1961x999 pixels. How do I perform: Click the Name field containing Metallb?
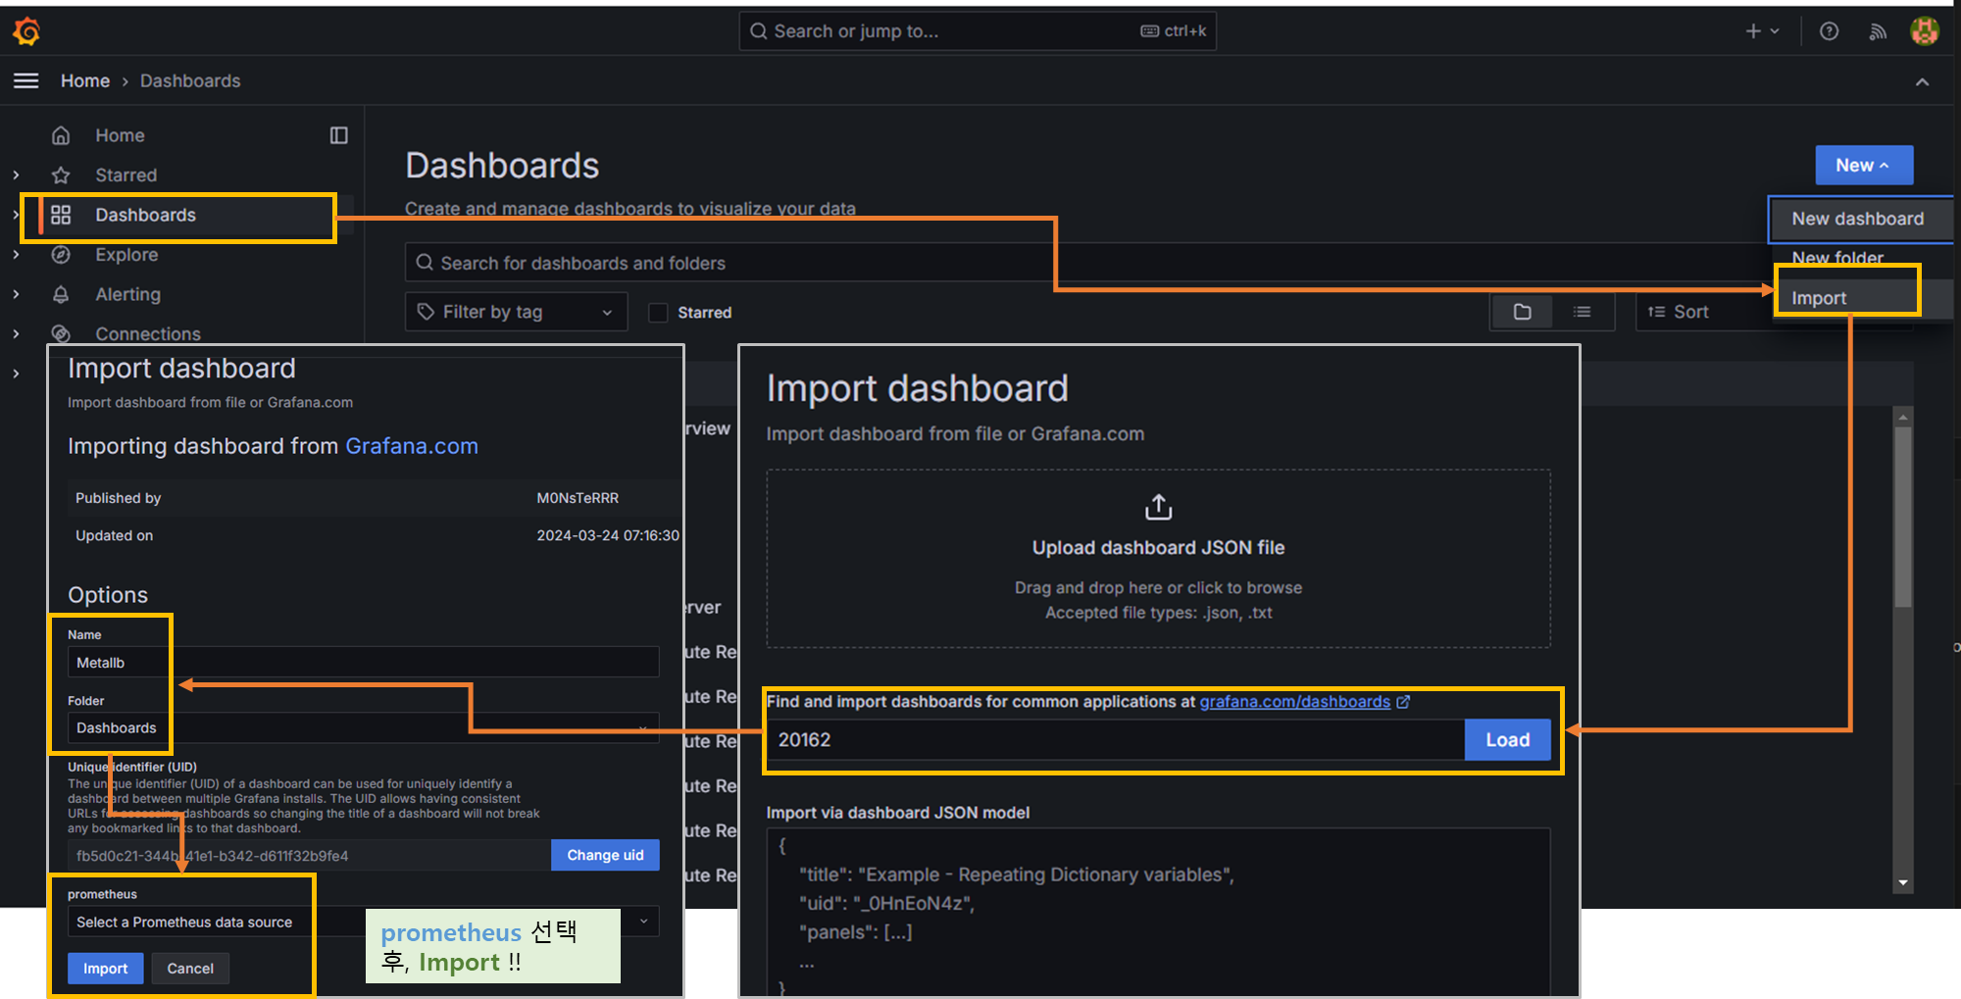363,663
